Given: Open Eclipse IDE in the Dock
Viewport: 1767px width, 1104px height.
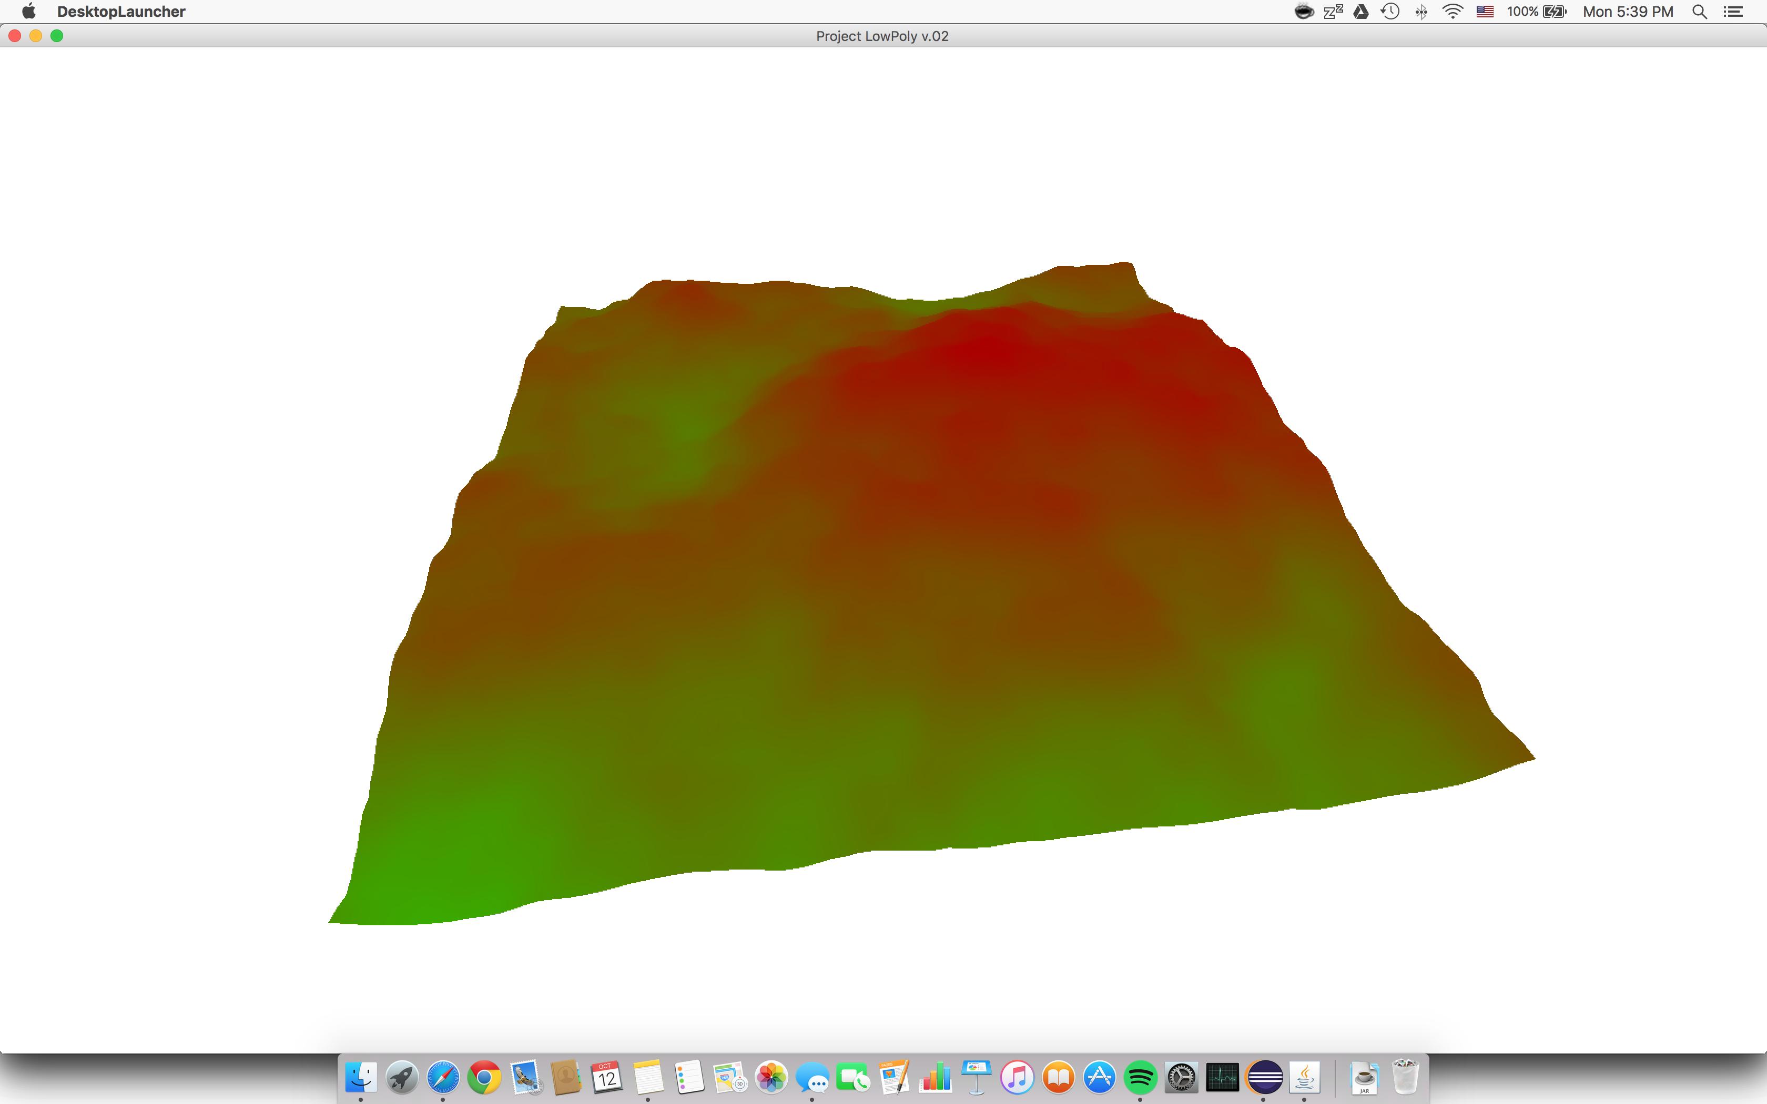Looking at the screenshot, I should click(x=1264, y=1077).
